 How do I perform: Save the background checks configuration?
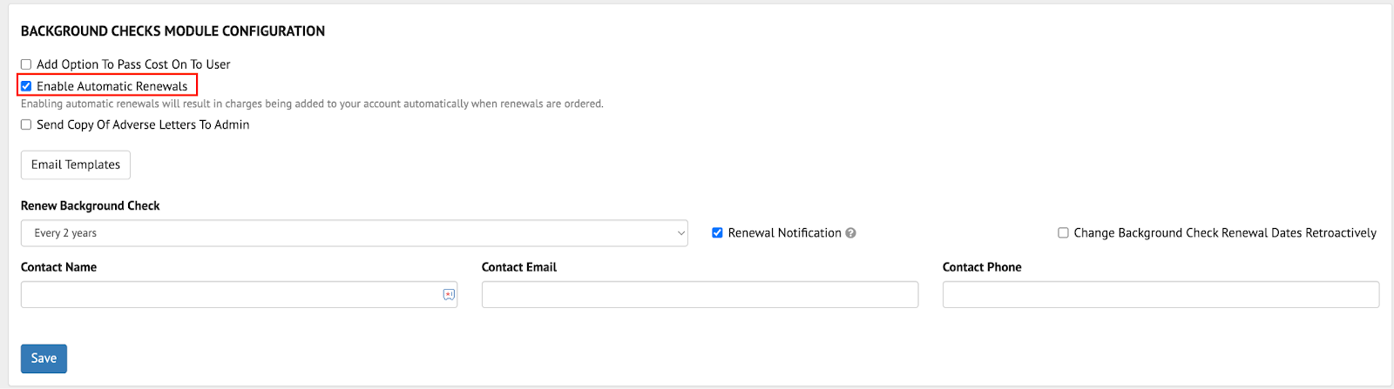[44, 359]
